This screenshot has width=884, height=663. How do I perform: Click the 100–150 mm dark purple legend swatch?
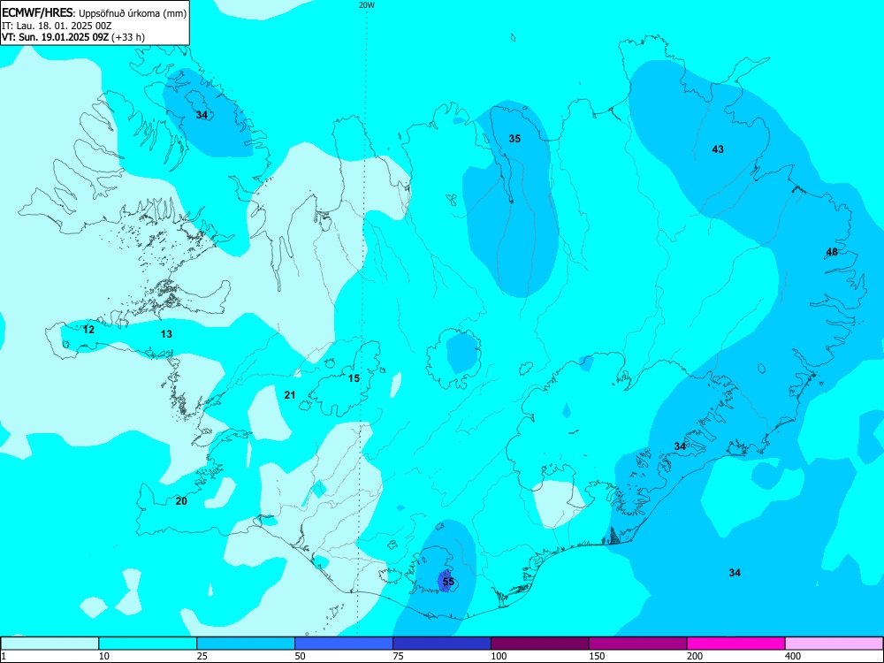(540, 644)
